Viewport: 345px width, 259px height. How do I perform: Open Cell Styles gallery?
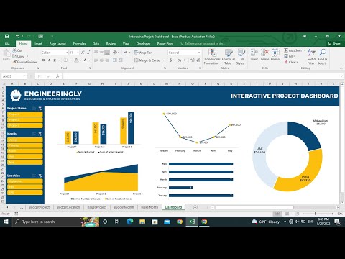click(241, 57)
